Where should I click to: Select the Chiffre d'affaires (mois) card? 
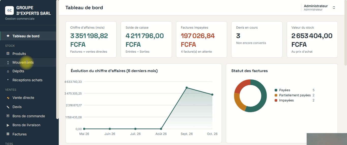pos(91,39)
